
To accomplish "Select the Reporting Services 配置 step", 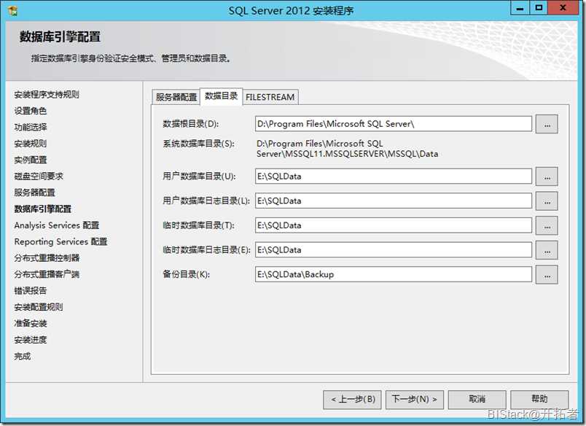I will [60, 241].
